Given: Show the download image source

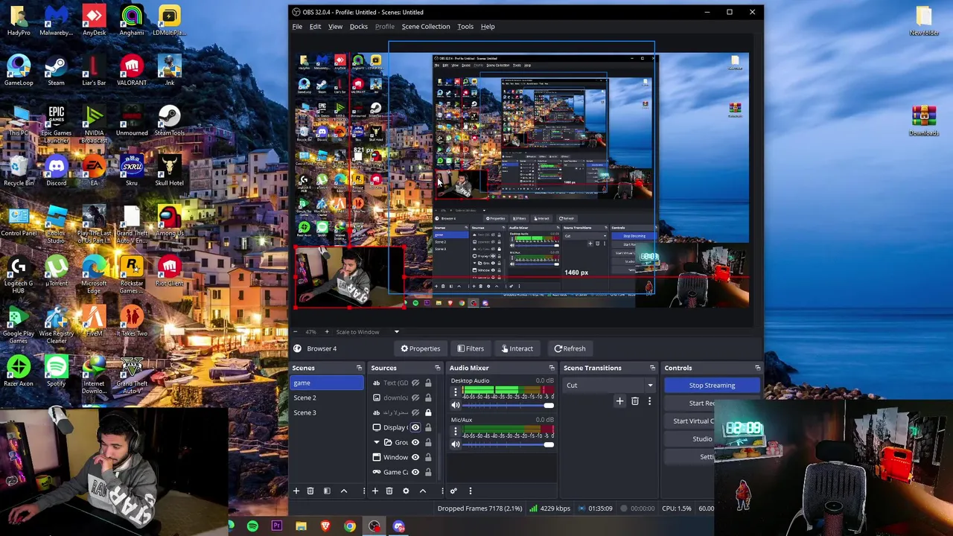Looking at the screenshot, I should [416, 398].
